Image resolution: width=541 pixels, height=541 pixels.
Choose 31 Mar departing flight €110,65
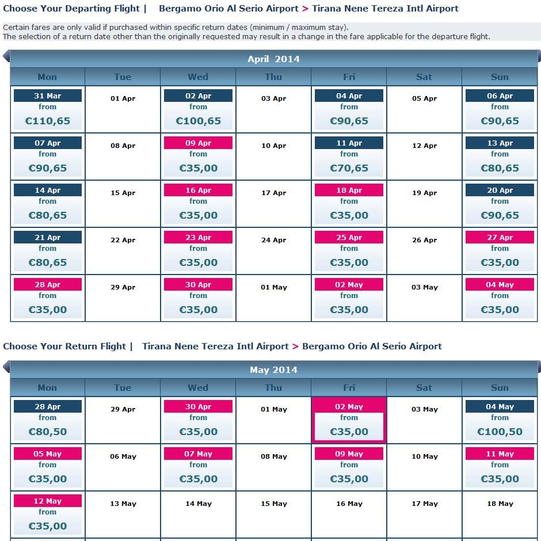point(48,109)
